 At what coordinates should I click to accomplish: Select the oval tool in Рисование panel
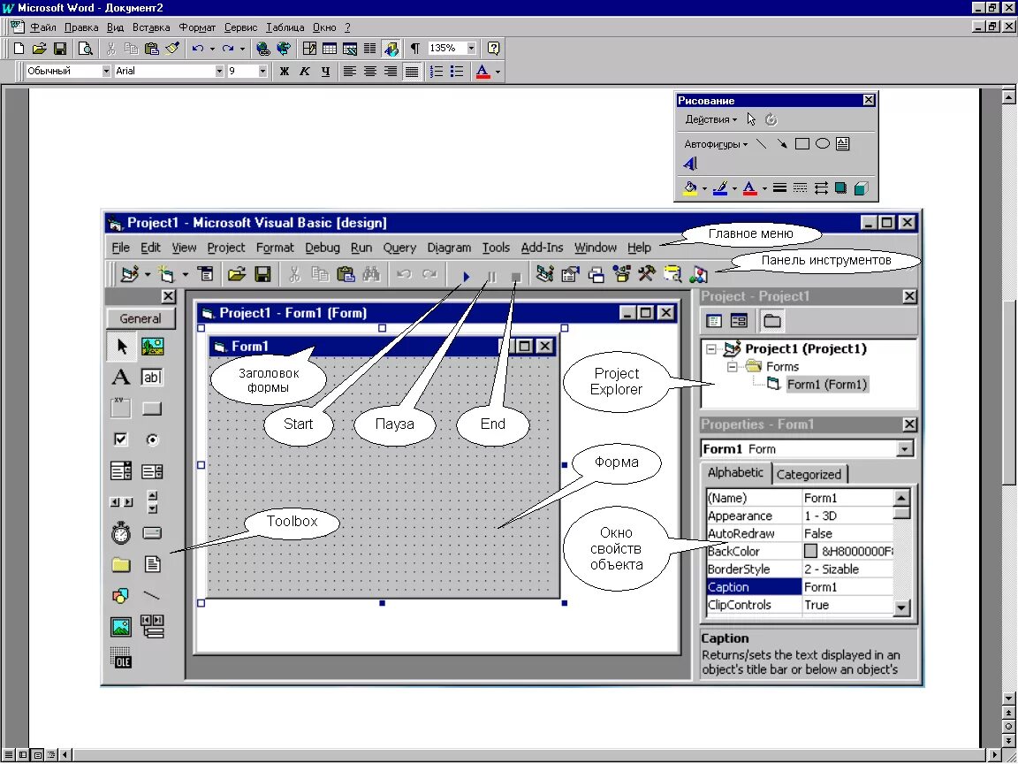823,143
